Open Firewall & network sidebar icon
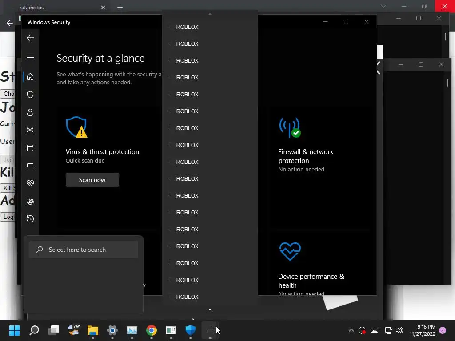Image resolution: width=455 pixels, height=341 pixels. 30,130
